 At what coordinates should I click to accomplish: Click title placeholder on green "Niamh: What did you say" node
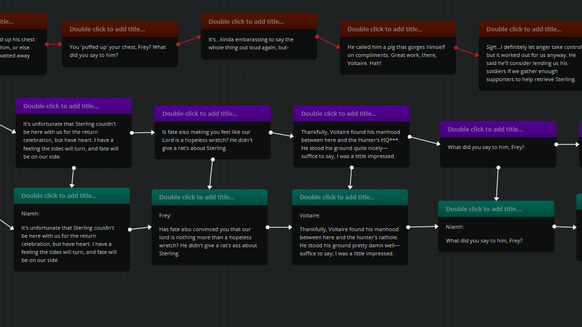483,209
